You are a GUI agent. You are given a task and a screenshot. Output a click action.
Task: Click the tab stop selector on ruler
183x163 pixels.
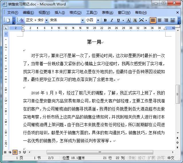[6, 28]
